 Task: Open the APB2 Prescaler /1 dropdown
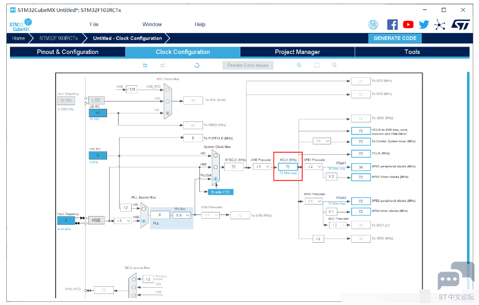[x=314, y=201]
